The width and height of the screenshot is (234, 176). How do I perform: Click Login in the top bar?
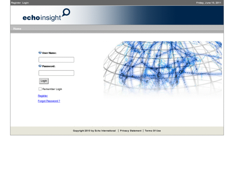[25, 3]
